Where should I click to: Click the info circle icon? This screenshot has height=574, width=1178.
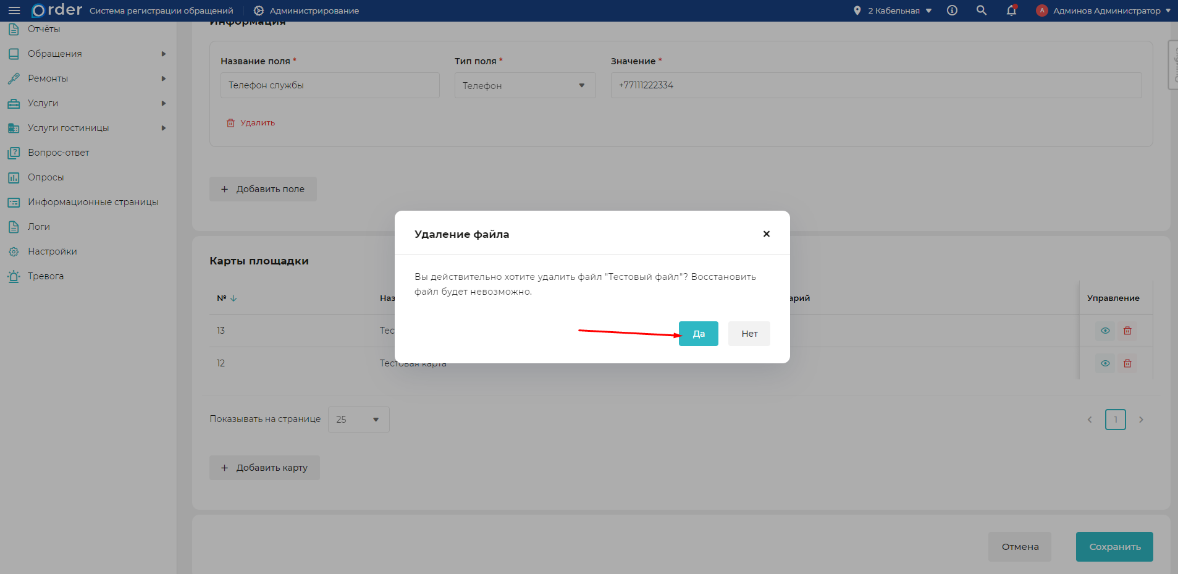(952, 11)
